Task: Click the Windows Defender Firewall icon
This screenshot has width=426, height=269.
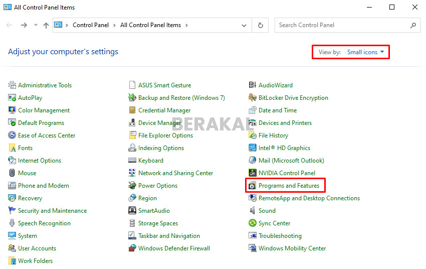Action: tap(132, 248)
